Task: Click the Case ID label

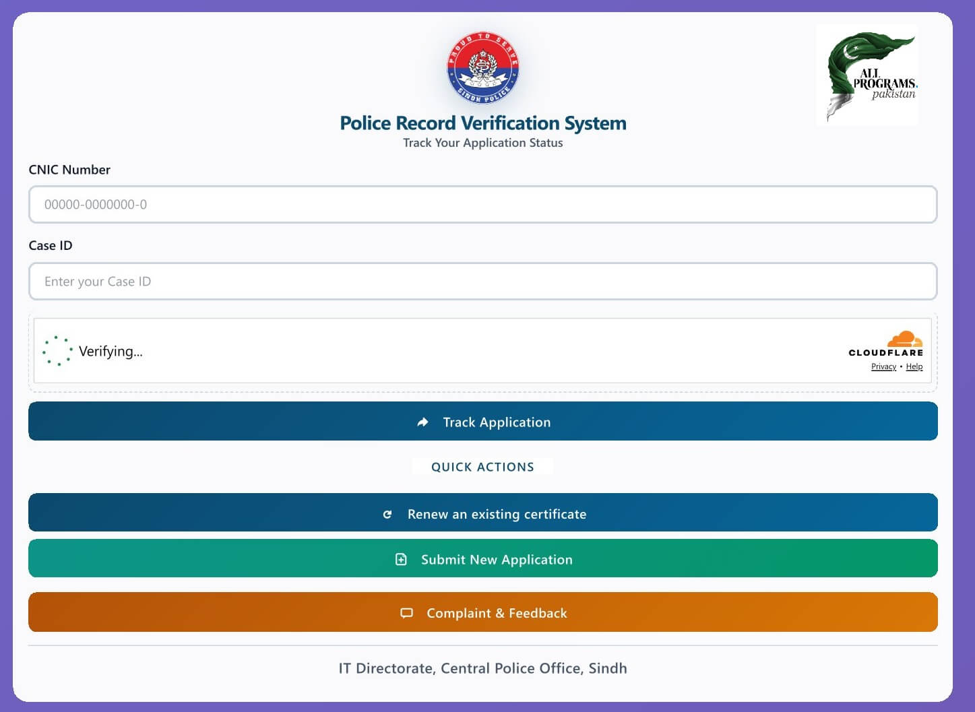Action: (51, 246)
